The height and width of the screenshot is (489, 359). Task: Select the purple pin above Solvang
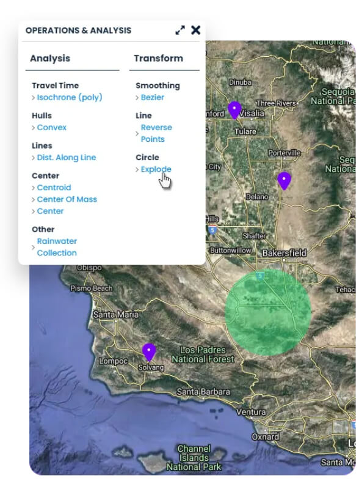149,352
